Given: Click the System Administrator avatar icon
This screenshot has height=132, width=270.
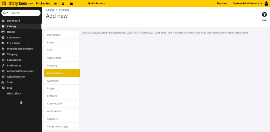Looking at the screenshot, I should tap(266, 4).
